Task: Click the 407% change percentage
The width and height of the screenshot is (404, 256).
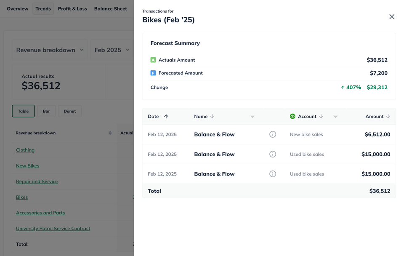Action: click(x=353, y=88)
